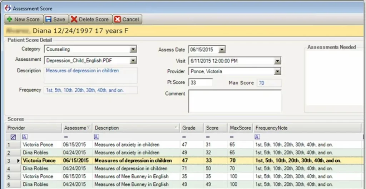Screen dimensions: 366x189
Task: Click date 04/24/2015 in row 2
Action: (x=74, y=153)
